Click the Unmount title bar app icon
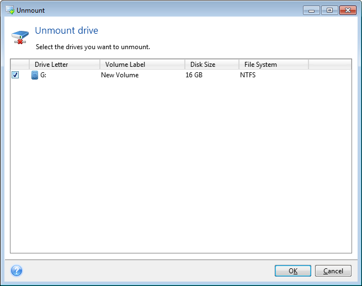The width and height of the screenshot is (362, 286). tap(9, 10)
